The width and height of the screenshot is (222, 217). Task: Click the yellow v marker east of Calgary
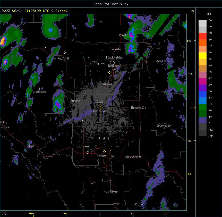pos(110,151)
